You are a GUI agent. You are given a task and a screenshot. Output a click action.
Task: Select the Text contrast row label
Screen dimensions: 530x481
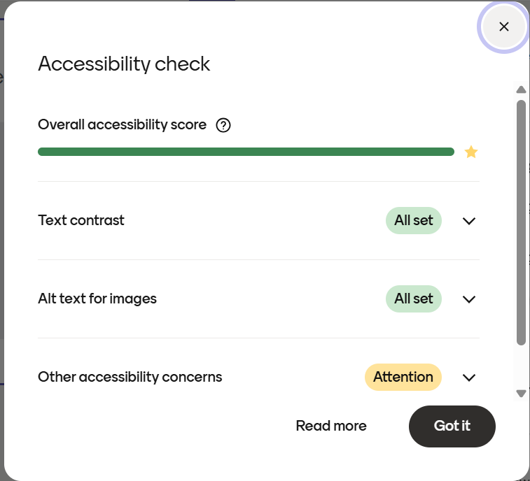81,220
